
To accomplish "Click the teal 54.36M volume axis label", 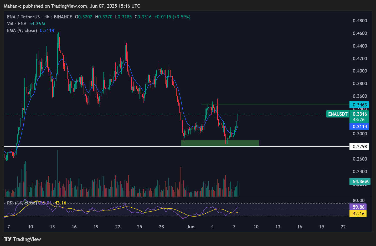I will pos(360,182).
